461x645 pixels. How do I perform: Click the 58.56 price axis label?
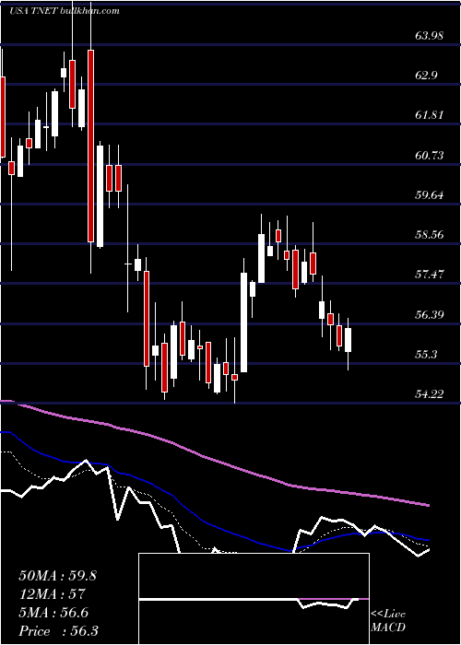tap(430, 235)
